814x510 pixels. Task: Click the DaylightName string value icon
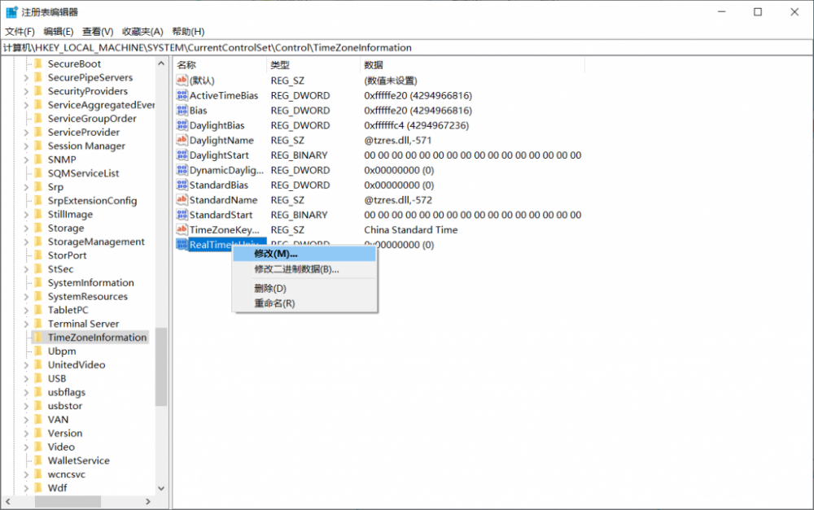pyautogui.click(x=182, y=141)
